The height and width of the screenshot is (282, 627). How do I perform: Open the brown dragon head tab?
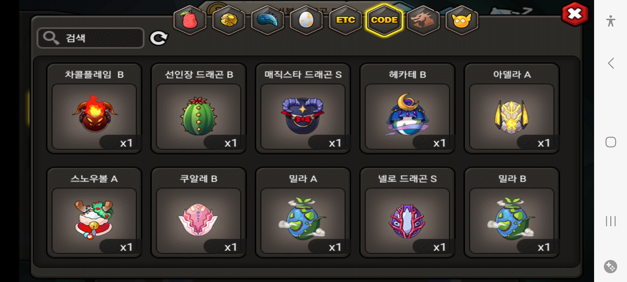coord(423,20)
